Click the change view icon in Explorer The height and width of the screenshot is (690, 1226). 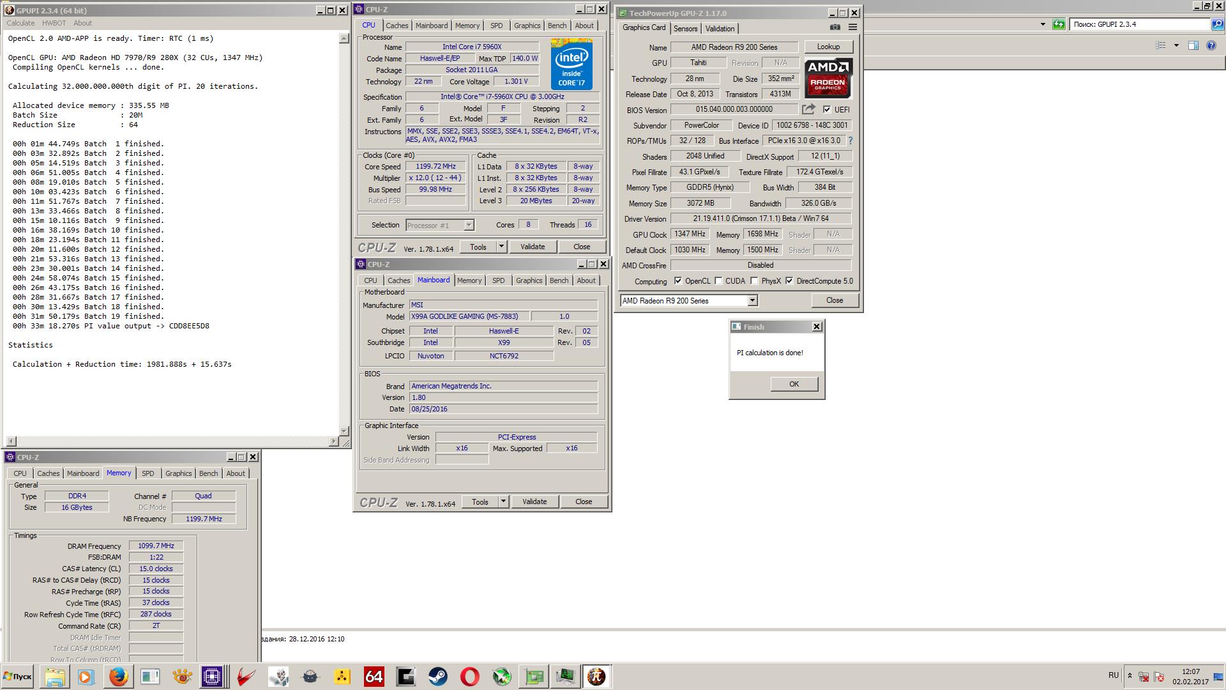(x=1162, y=45)
